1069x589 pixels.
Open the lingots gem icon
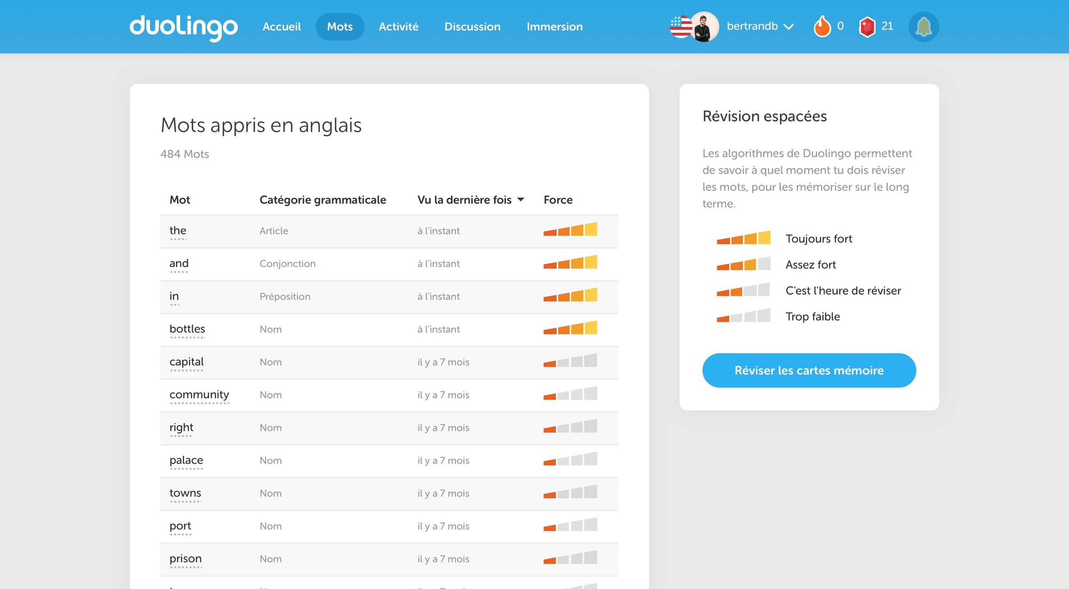tap(867, 27)
